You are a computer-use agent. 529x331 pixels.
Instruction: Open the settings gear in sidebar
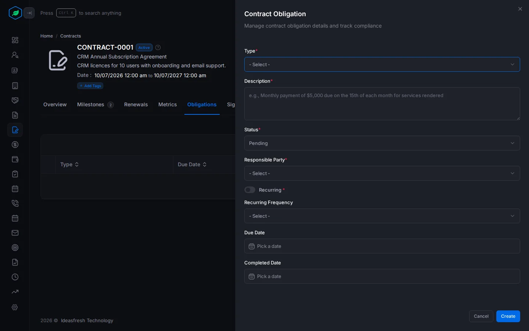(15, 307)
